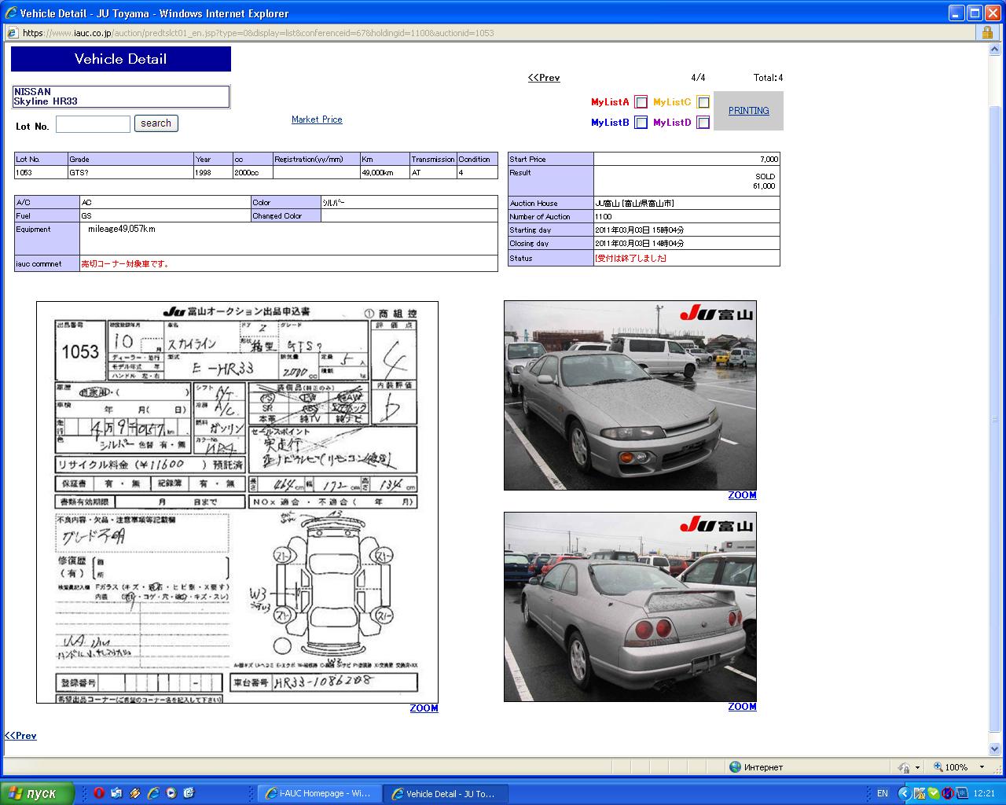Click the zoom magnifier icon in status bar
1006x805 pixels.
click(938, 766)
